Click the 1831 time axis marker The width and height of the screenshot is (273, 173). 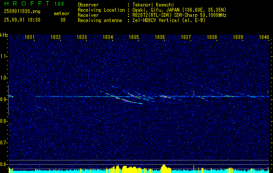pos(30,37)
